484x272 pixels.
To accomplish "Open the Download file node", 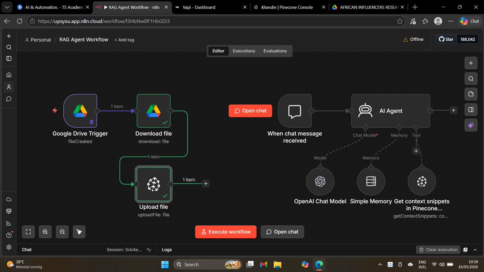I will tap(153, 110).
